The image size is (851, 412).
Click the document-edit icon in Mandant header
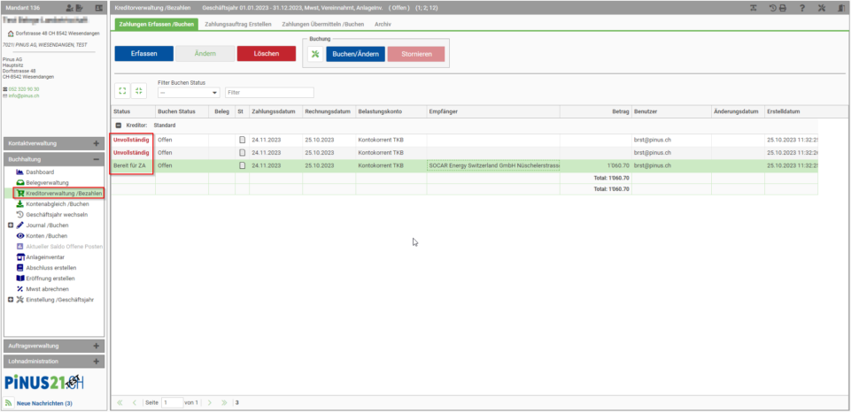pos(79,8)
